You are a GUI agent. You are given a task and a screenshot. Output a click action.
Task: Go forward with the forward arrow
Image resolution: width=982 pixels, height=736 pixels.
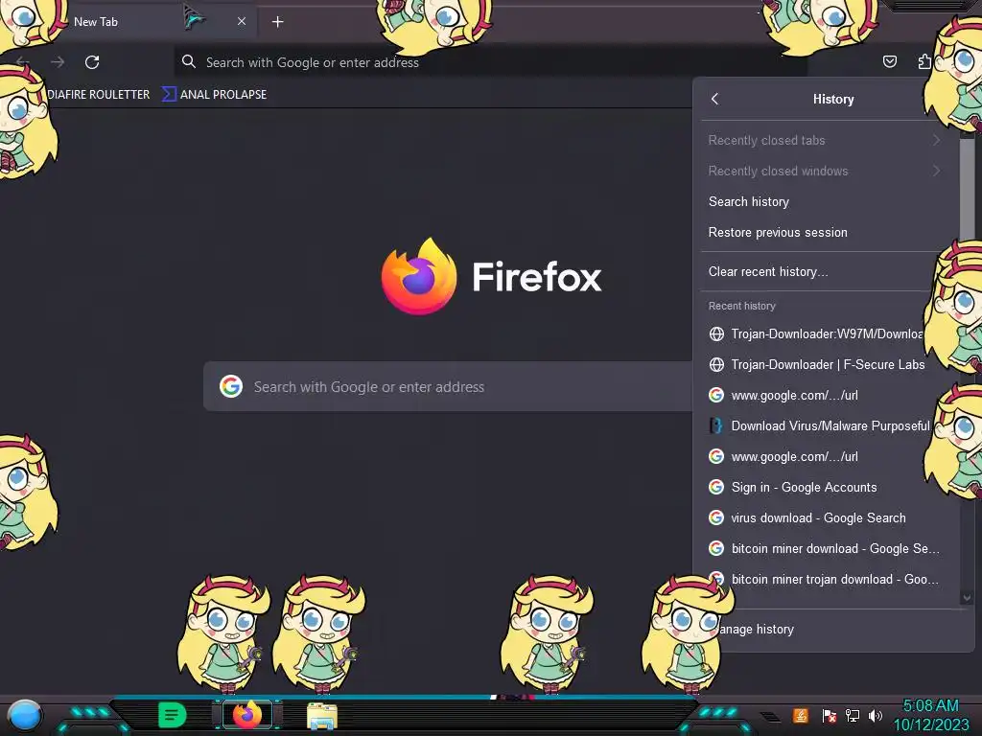(58, 62)
